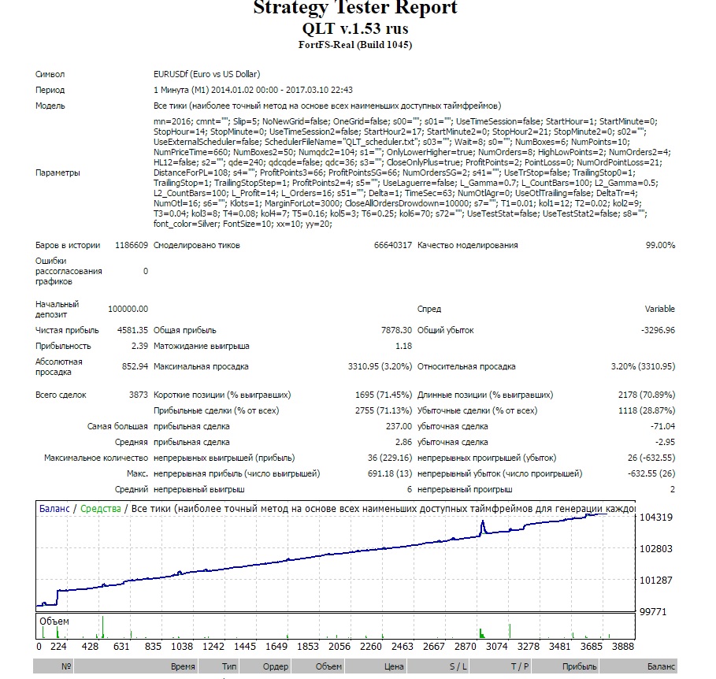
Task: Click total trades value '3873'
Action: (x=139, y=395)
